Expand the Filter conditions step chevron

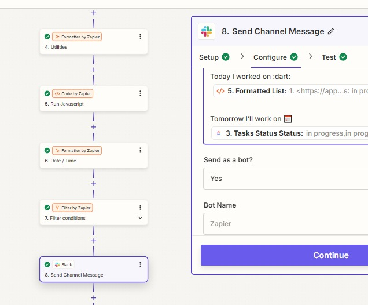140,218
